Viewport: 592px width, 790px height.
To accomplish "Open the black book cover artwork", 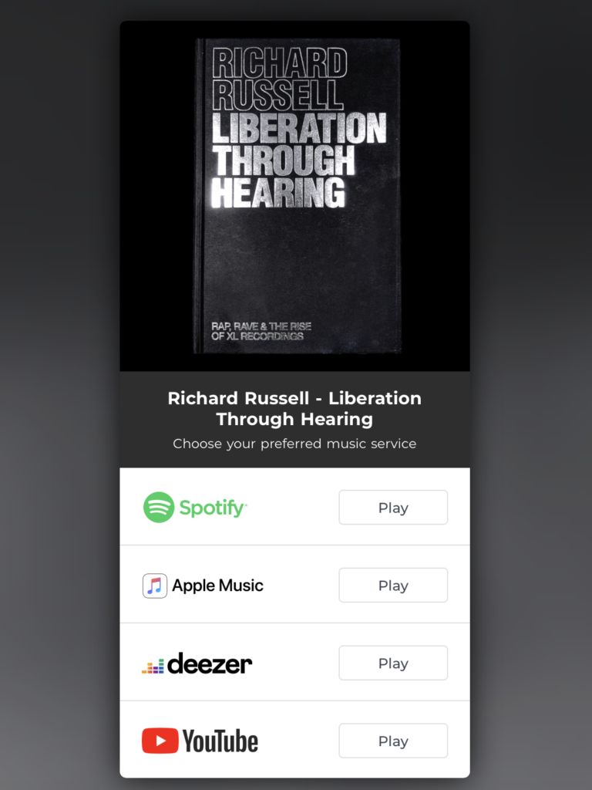I will click(295, 196).
